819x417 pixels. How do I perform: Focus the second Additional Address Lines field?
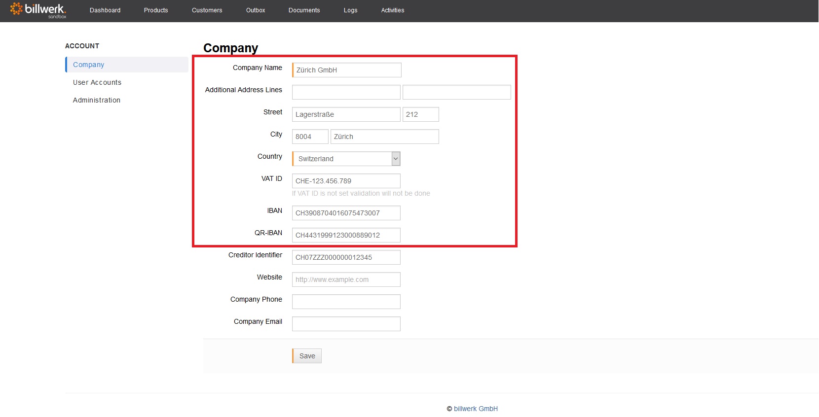point(457,92)
